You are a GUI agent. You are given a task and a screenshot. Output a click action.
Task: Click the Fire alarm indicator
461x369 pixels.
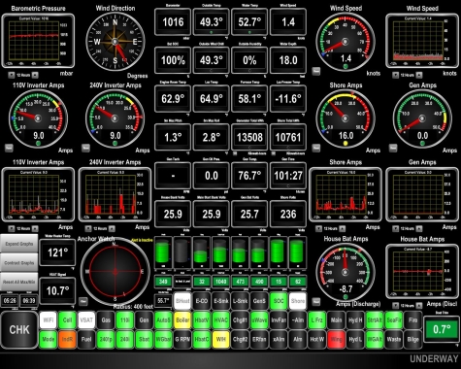tap(413, 320)
